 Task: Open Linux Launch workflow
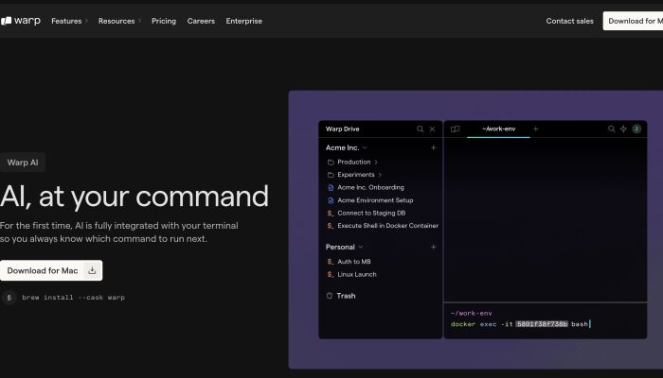(357, 274)
